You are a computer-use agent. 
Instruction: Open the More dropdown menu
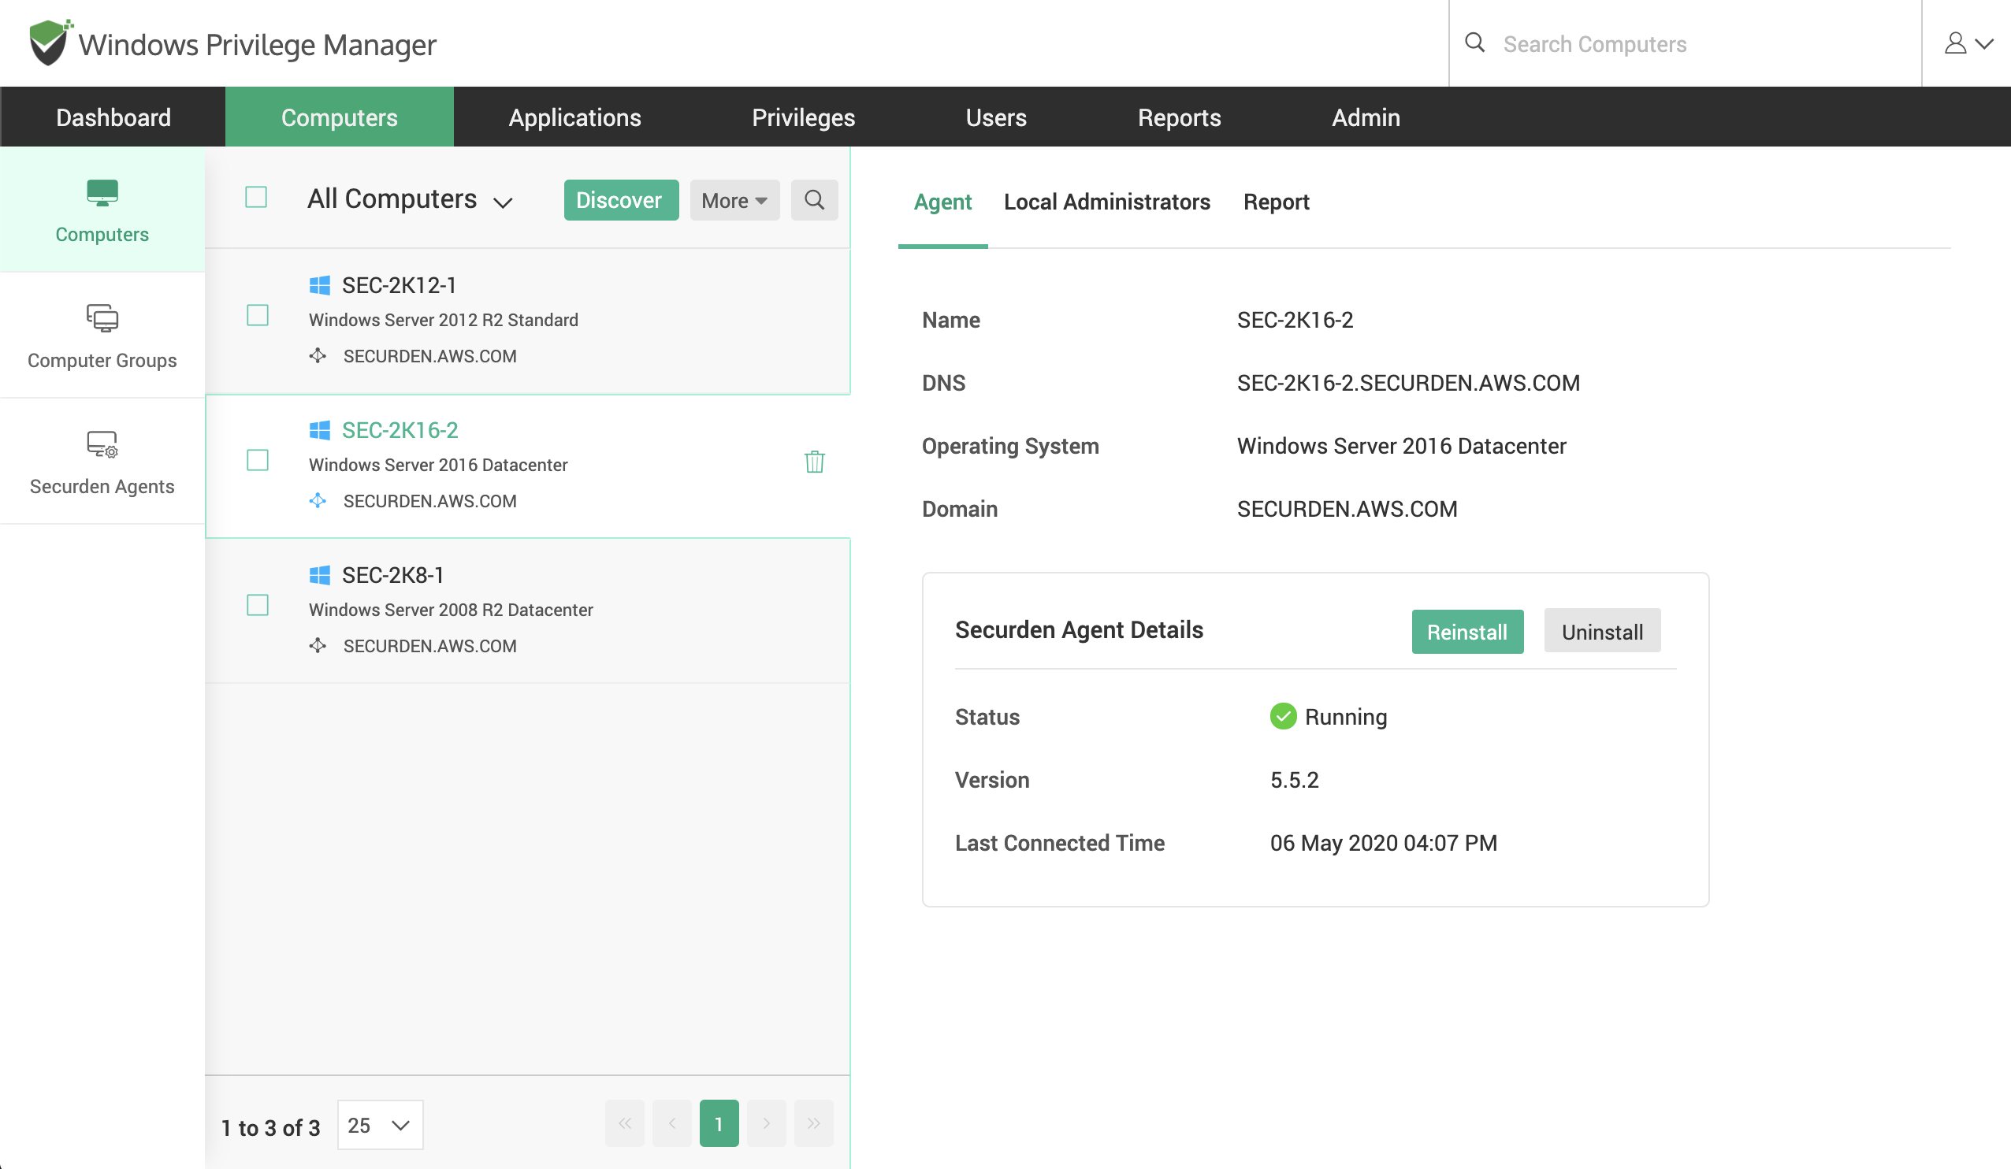click(734, 200)
